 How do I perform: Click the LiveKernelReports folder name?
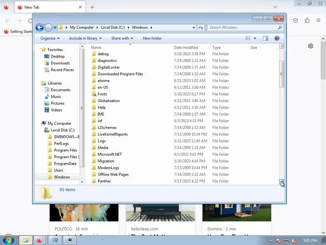(x=112, y=134)
